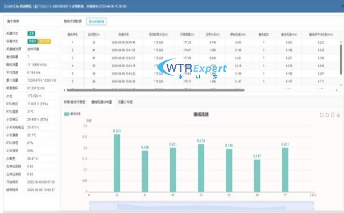Open the section/vertical schematic diagram tab
344x213 pixels.
coord(74,102)
